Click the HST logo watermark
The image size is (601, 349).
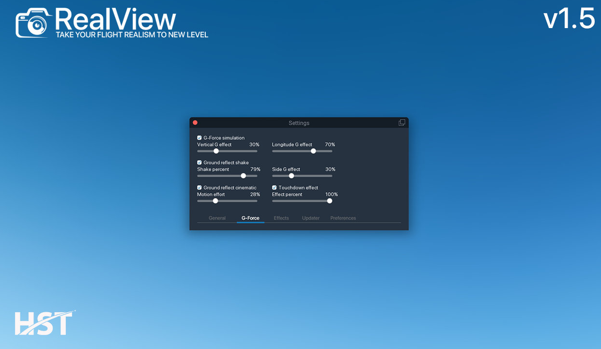44,322
